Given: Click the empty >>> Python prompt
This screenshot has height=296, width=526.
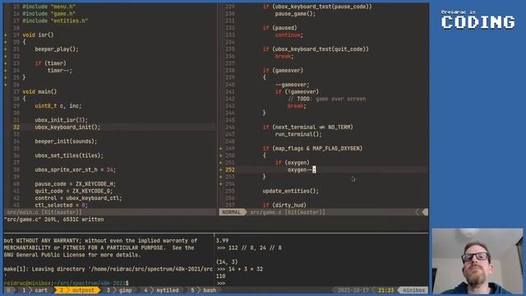Looking at the screenshot, I should 220,284.
